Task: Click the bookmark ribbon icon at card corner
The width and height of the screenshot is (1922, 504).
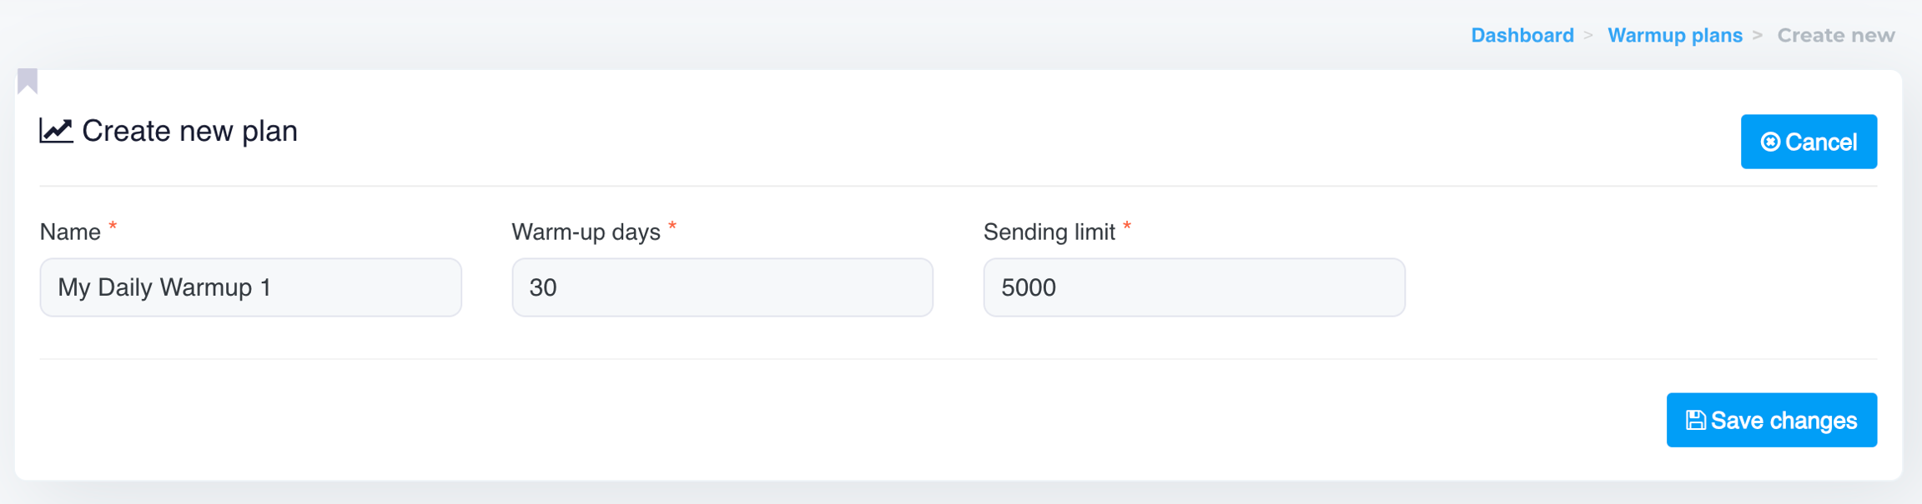Action: pyautogui.click(x=28, y=81)
